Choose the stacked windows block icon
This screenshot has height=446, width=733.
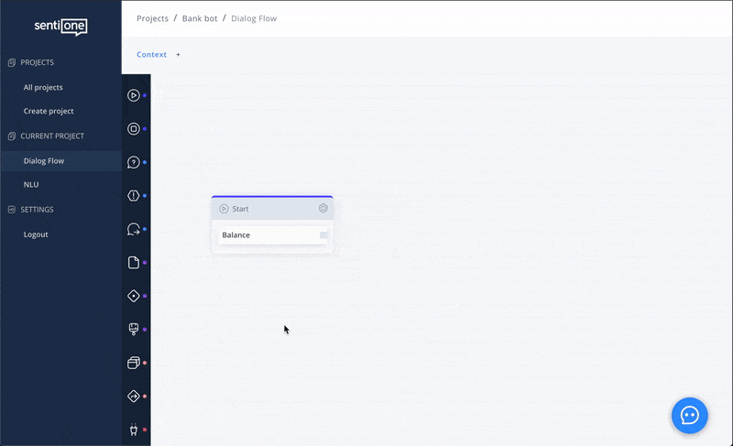click(x=134, y=363)
